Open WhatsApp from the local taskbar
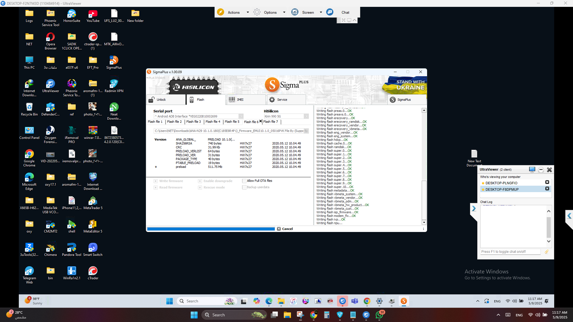The height and width of the screenshot is (322, 573). 380,315
